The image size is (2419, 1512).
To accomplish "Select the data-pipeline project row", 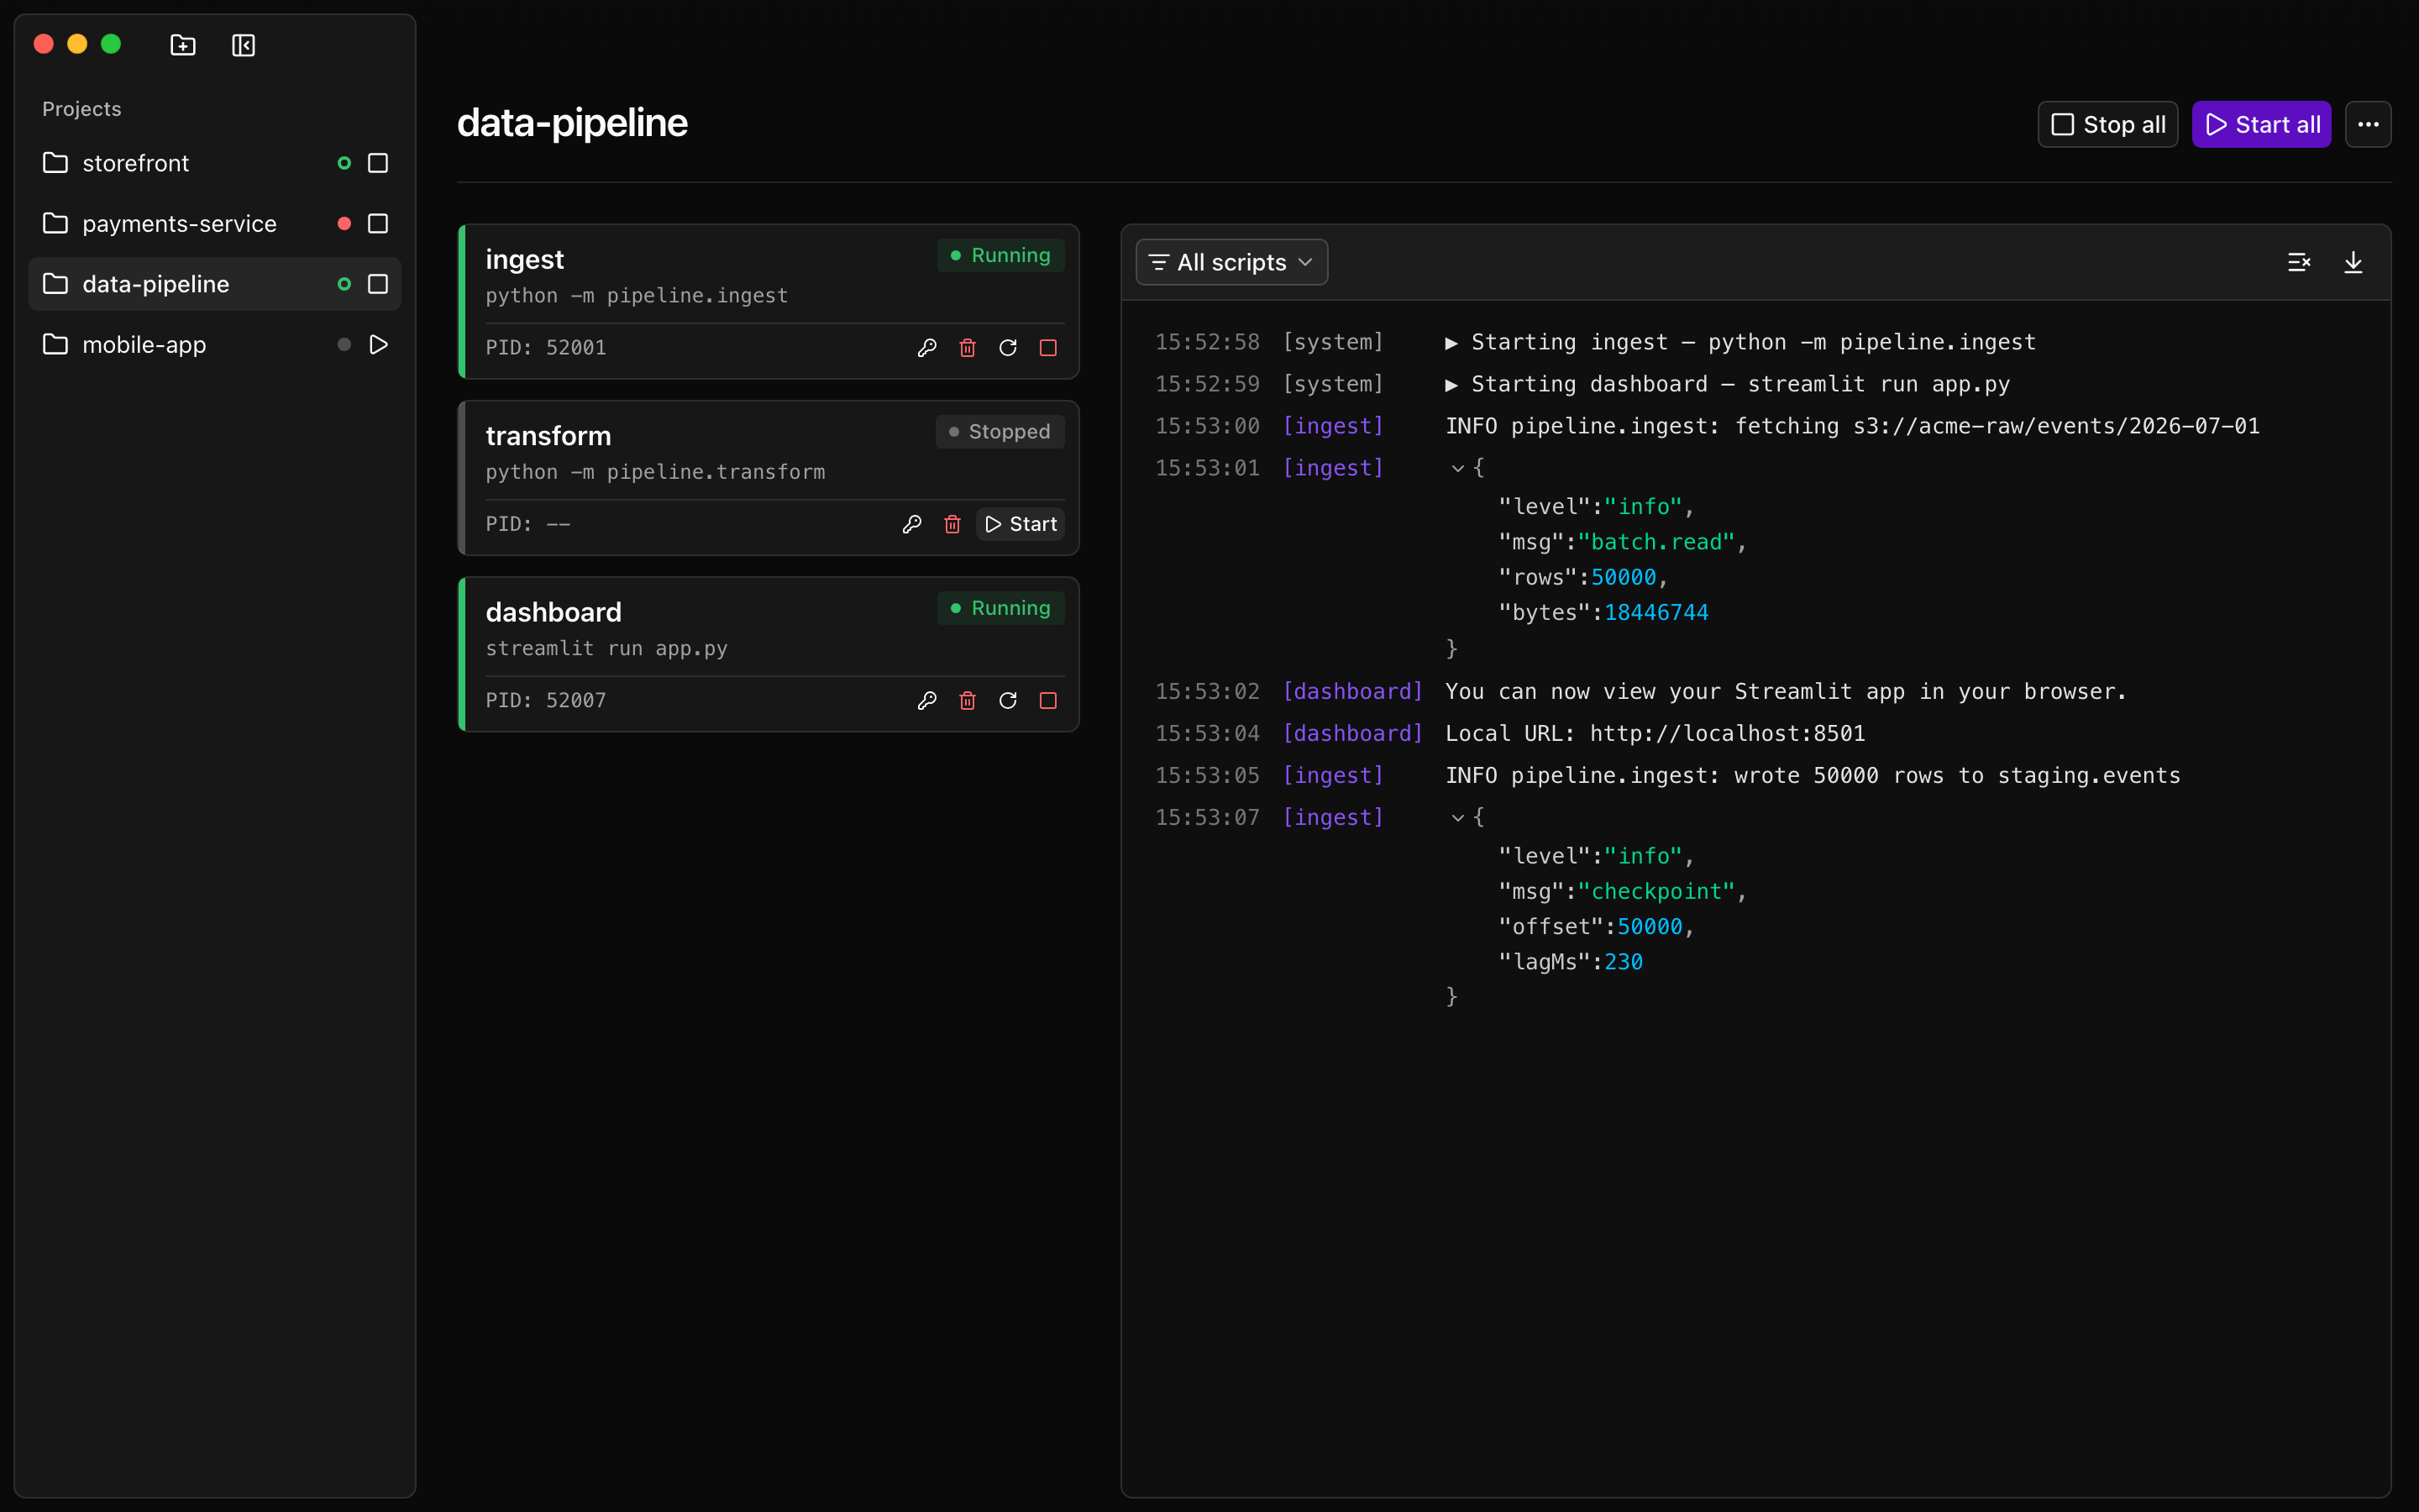I will [x=215, y=284].
